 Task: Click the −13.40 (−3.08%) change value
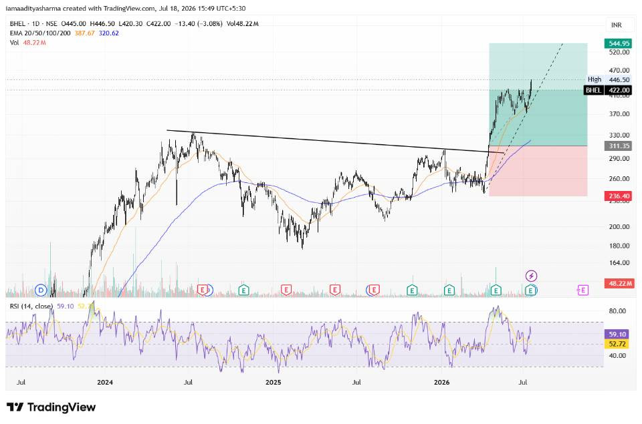(198, 24)
